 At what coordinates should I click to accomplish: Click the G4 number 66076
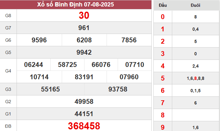101,65
